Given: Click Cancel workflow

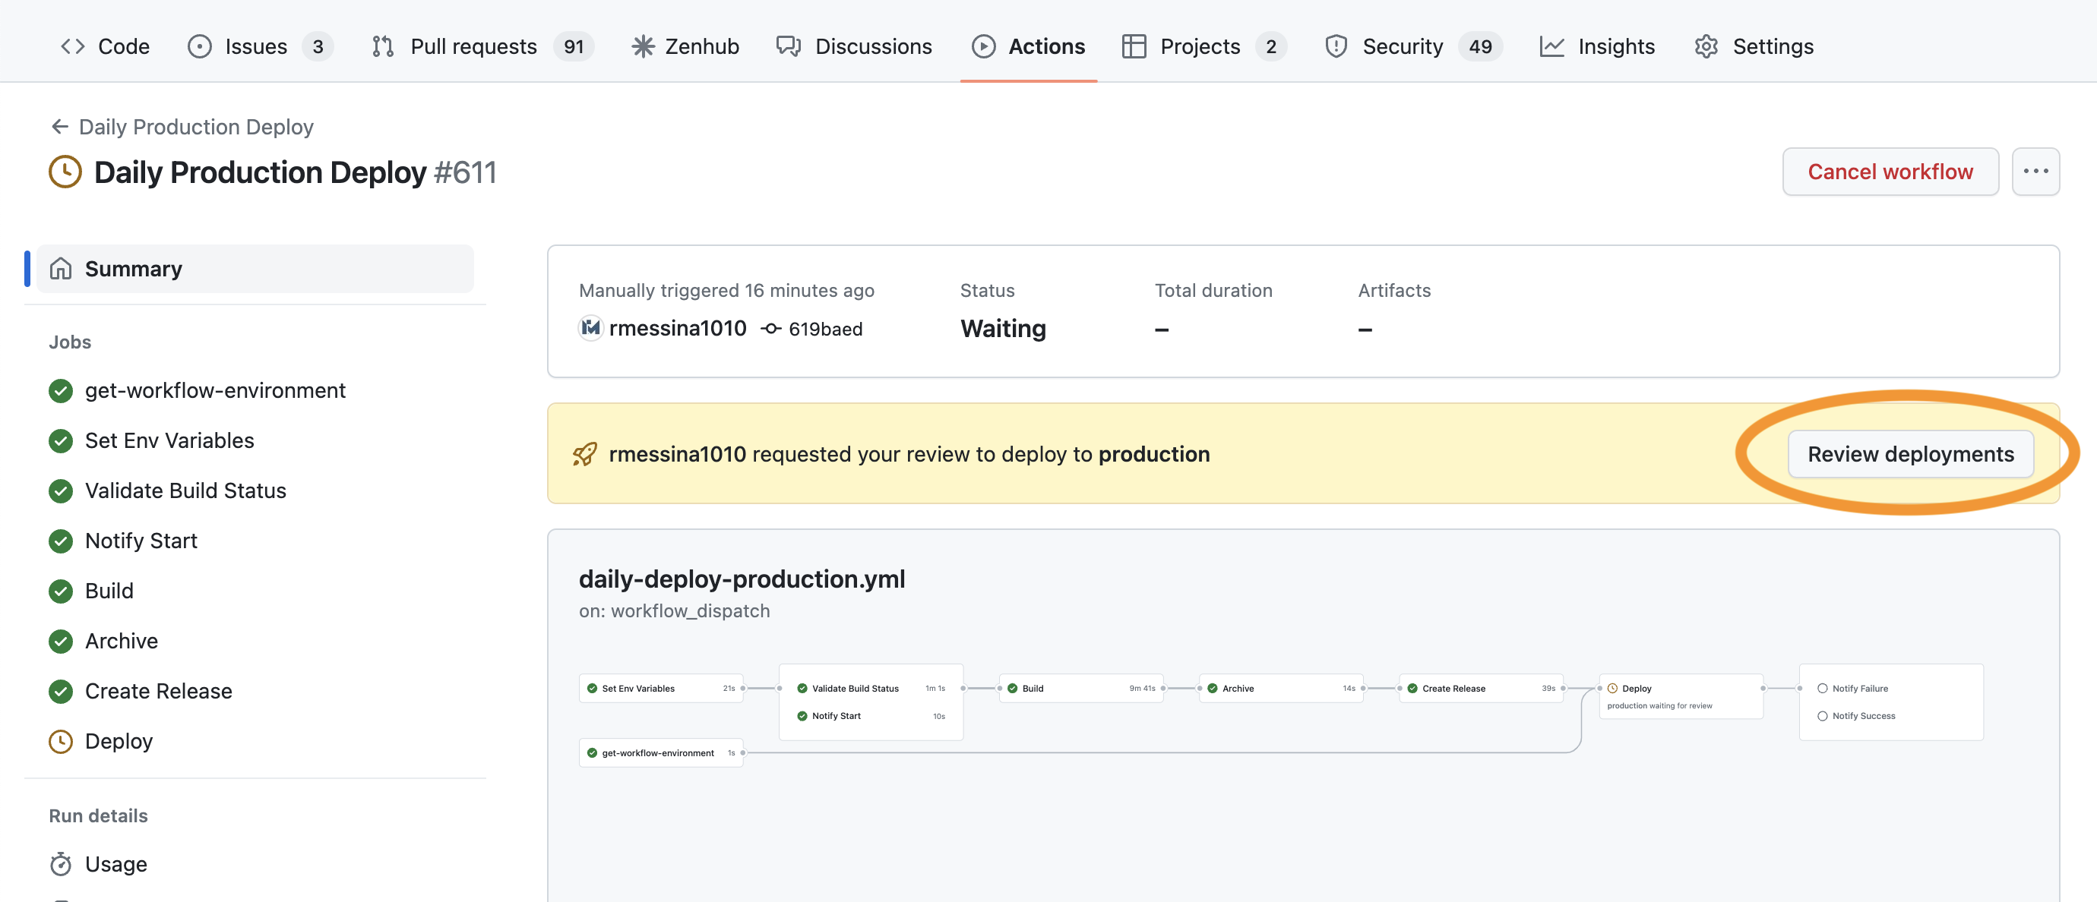Looking at the screenshot, I should [x=1890, y=172].
